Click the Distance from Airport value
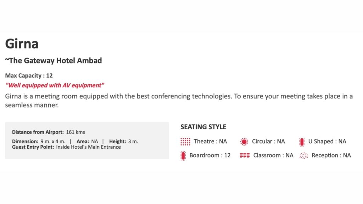The image size is (363, 204). pos(76,132)
